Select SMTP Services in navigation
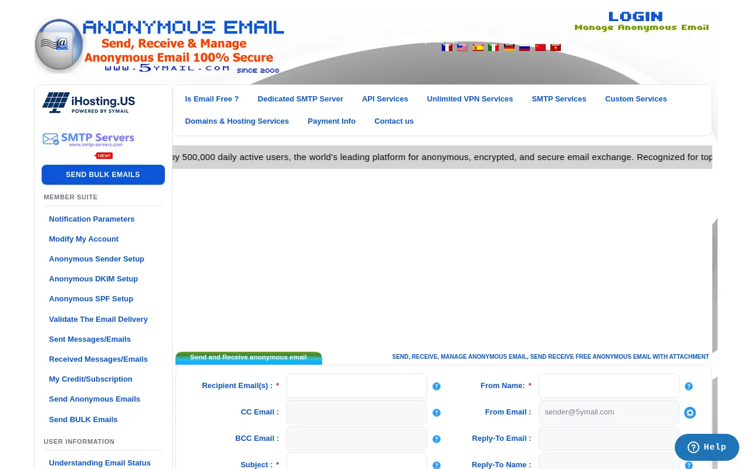This screenshot has height=469, width=751. (559, 99)
